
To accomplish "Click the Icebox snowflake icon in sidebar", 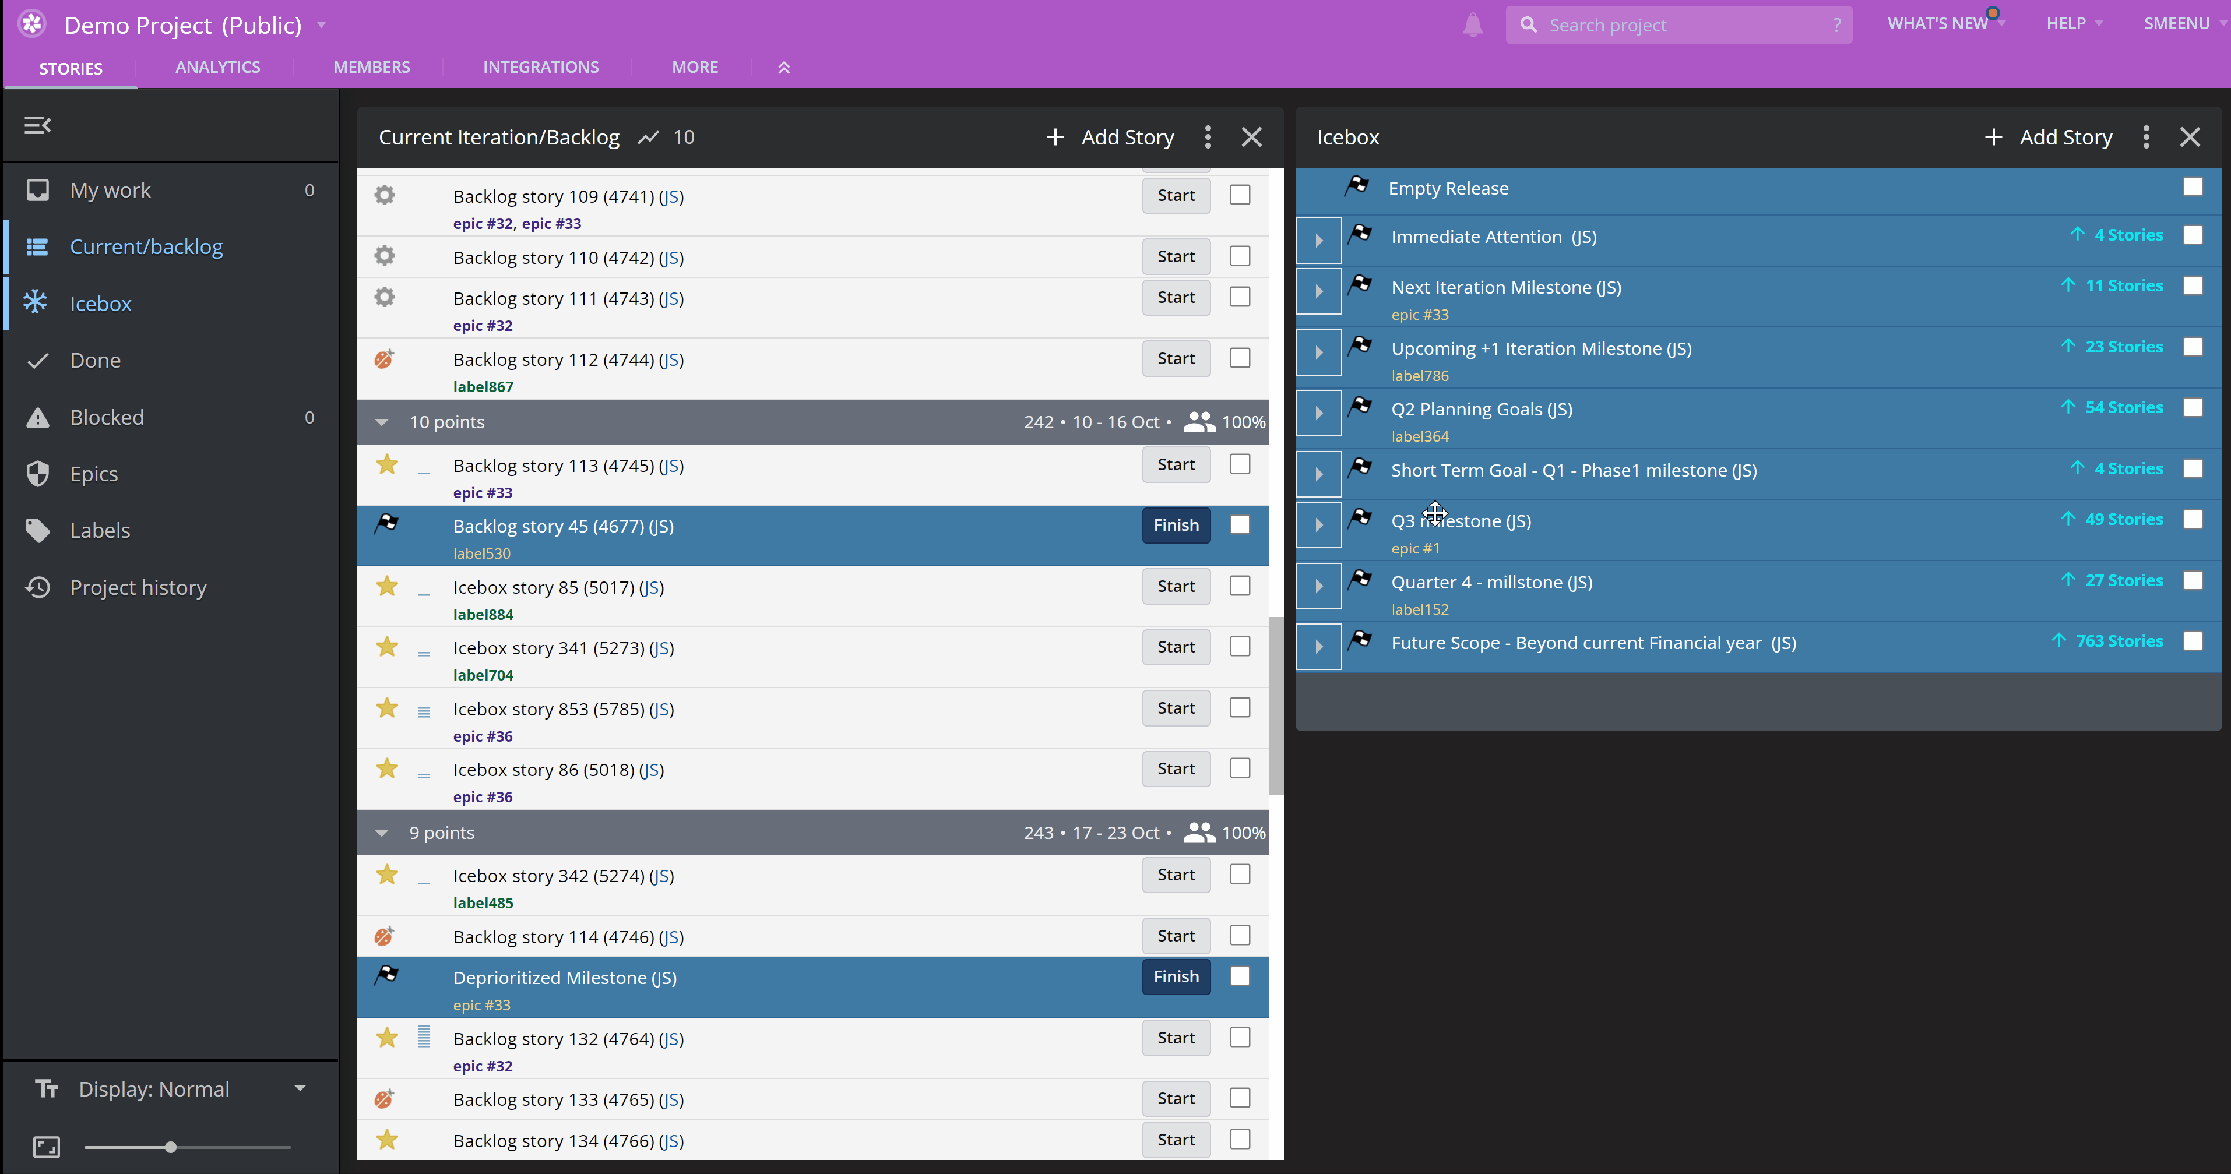I will tap(36, 302).
